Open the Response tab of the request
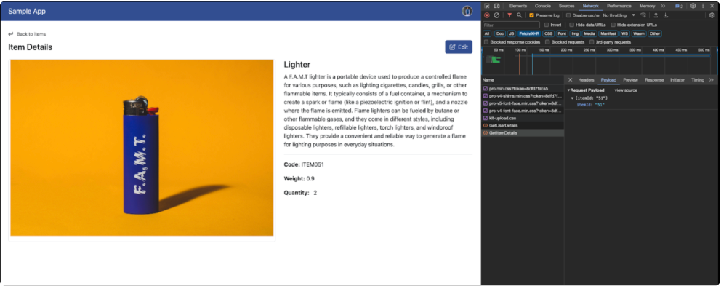This screenshot has width=721, height=286. 654,79
